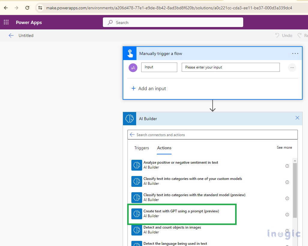Click the back arrow in connector search
This screenshot has height=246, width=308.
(x=132, y=135)
